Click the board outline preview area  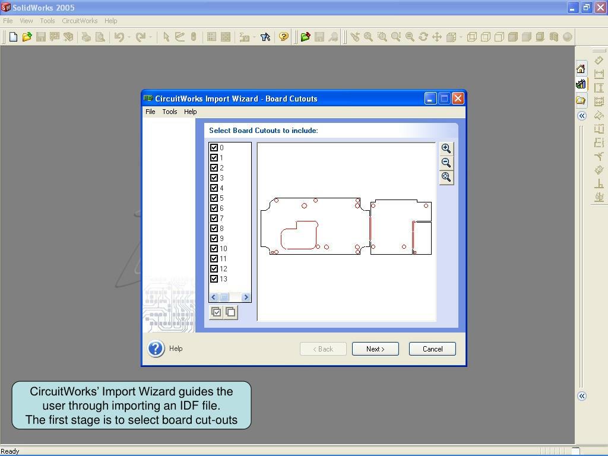347,232
